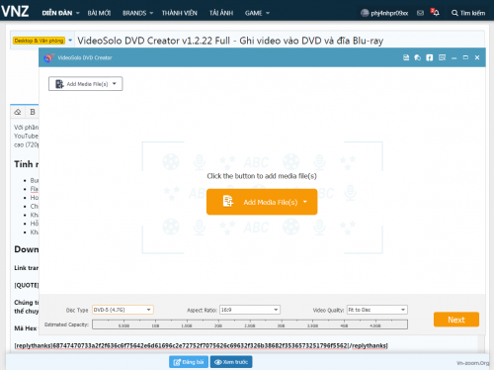Image resolution: width=494 pixels, height=370 pixels.
Task: Open the Disc Type dropdown
Action: (123, 310)
